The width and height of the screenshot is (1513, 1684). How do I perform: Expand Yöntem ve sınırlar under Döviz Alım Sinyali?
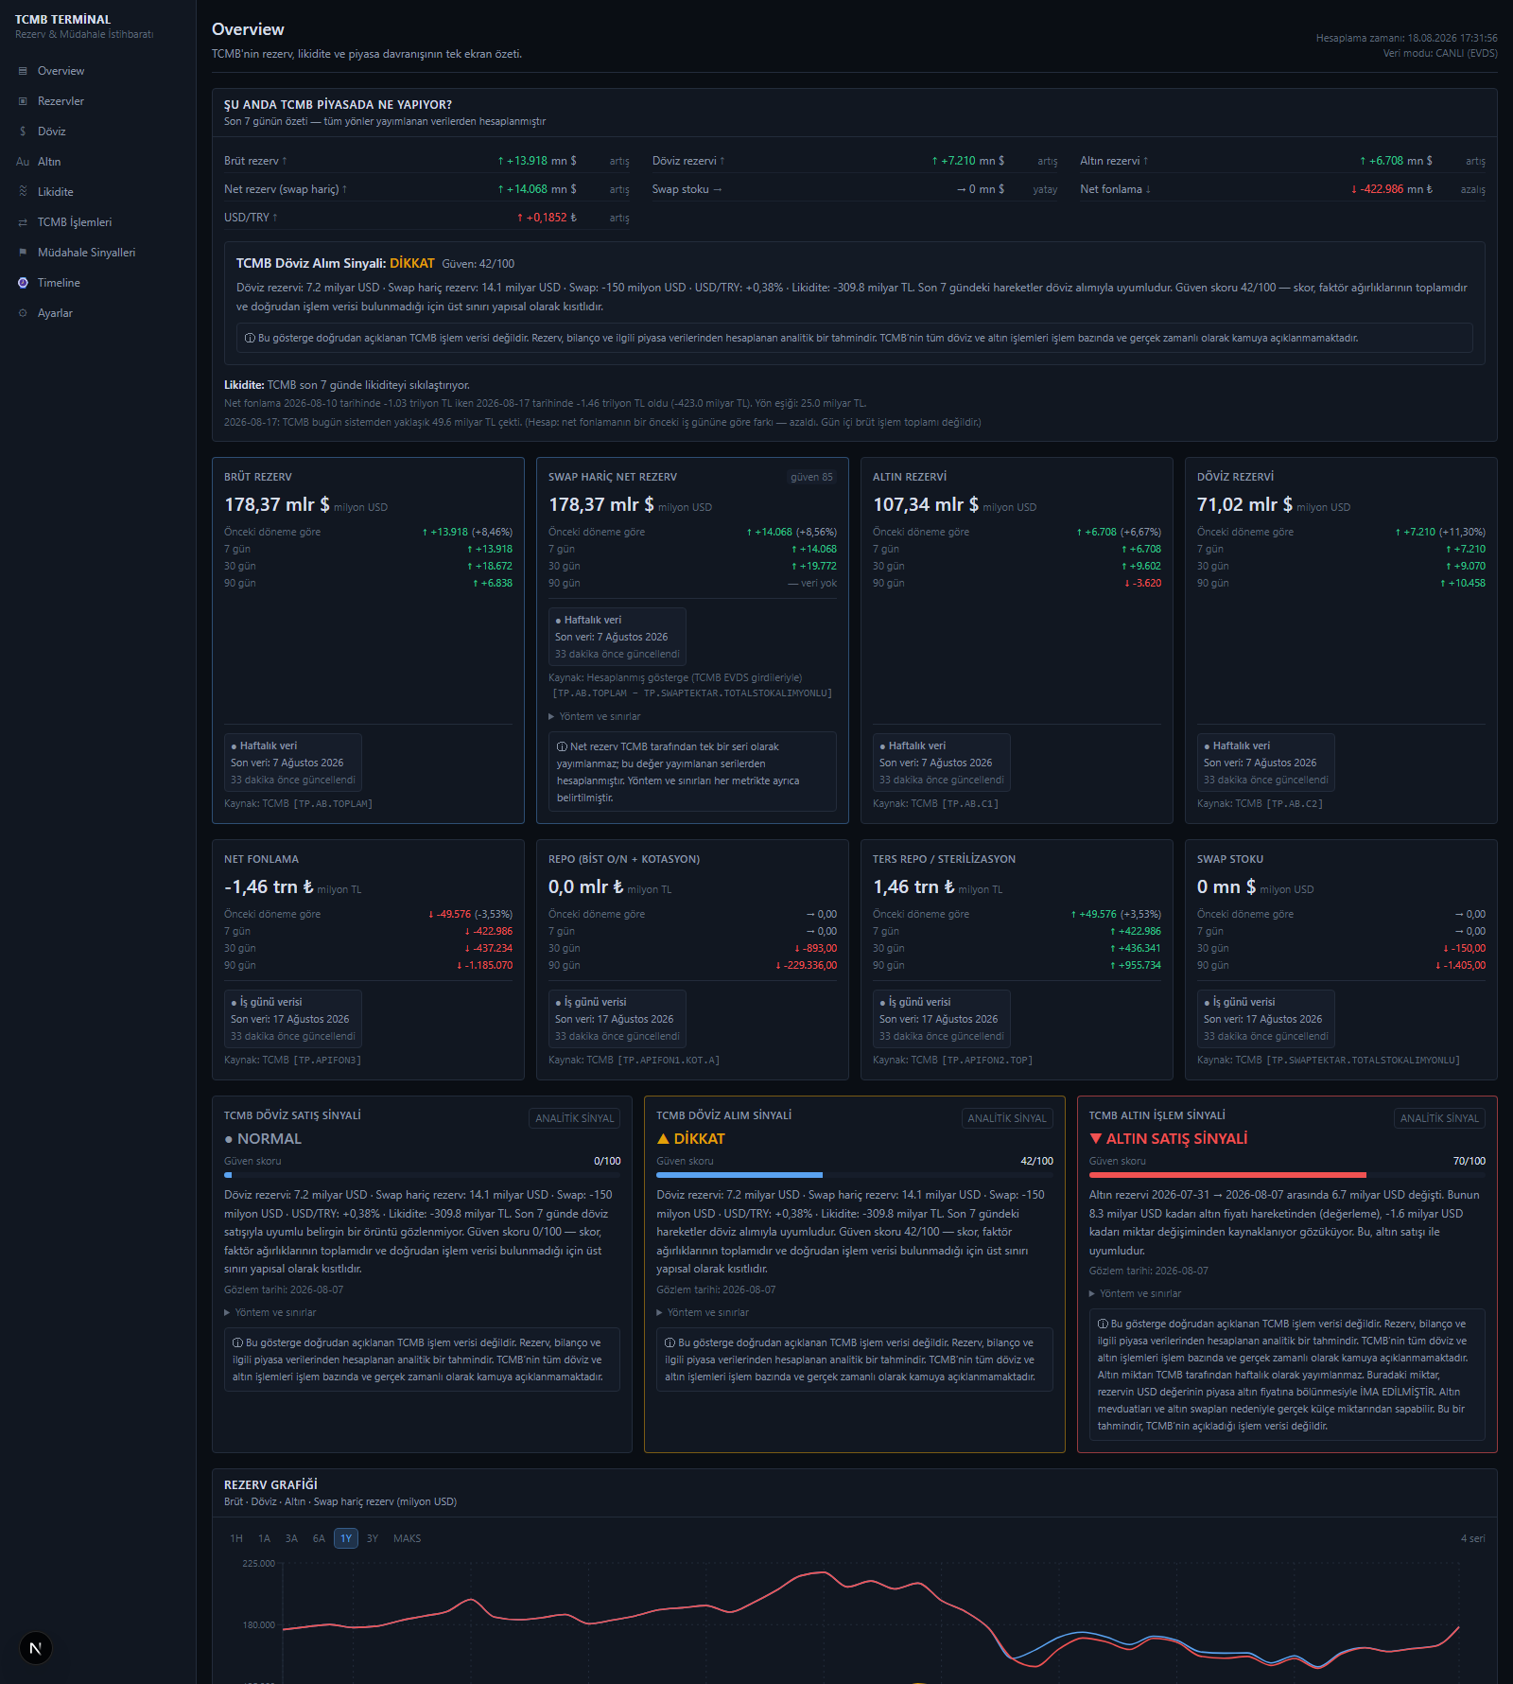tap(703, 1312)
